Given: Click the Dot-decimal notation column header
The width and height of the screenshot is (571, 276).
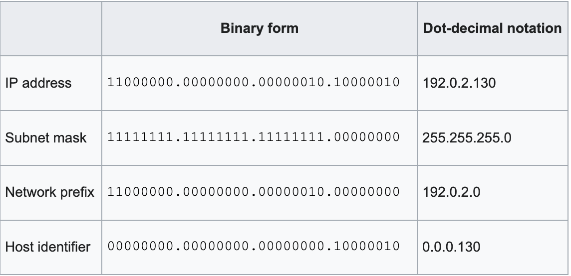Looking at the screenshot, I should tap(492, 28).
